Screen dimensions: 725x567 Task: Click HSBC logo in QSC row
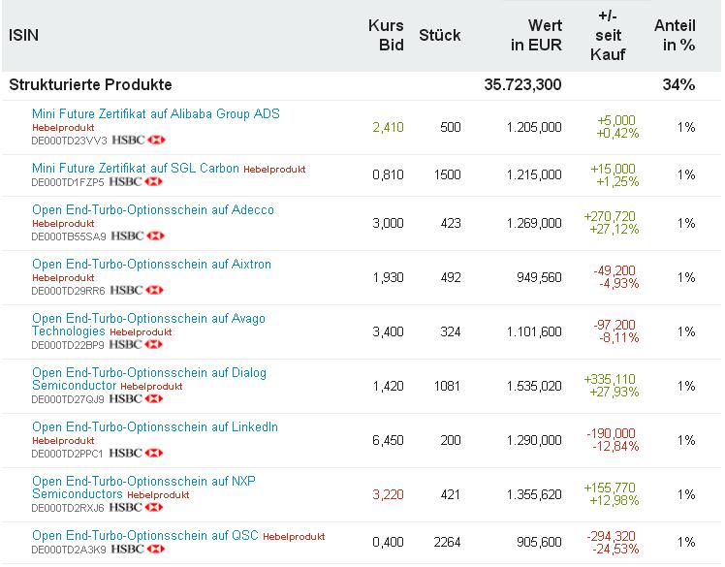(137, 550)
